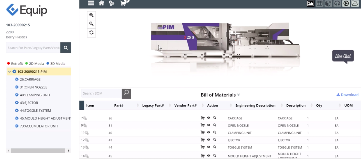Screen dimensions: 361x159
Task: Open the 3D cube view icon
Action: point(328,3)
